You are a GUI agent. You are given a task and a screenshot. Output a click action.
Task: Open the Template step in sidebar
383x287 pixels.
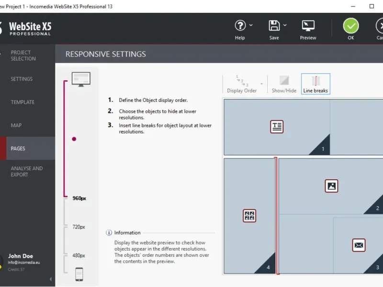tap(23, 102)
